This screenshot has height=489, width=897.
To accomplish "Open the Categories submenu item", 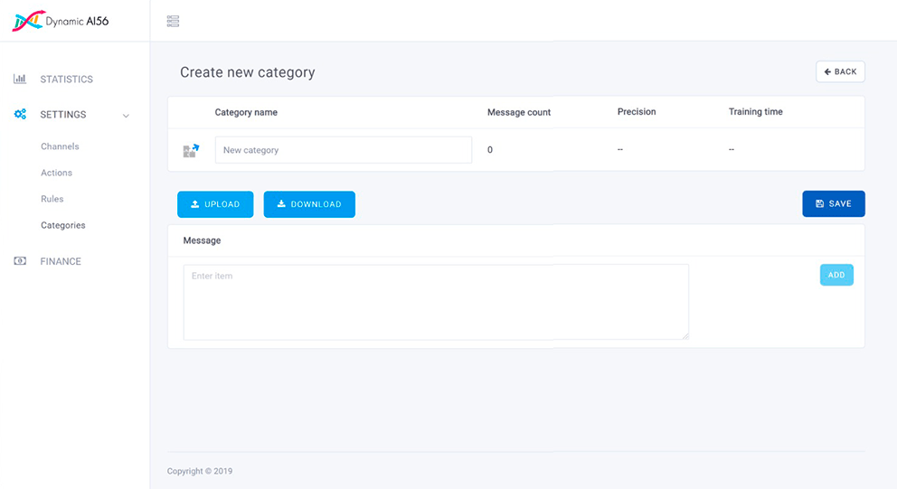I will coord(63,225).
